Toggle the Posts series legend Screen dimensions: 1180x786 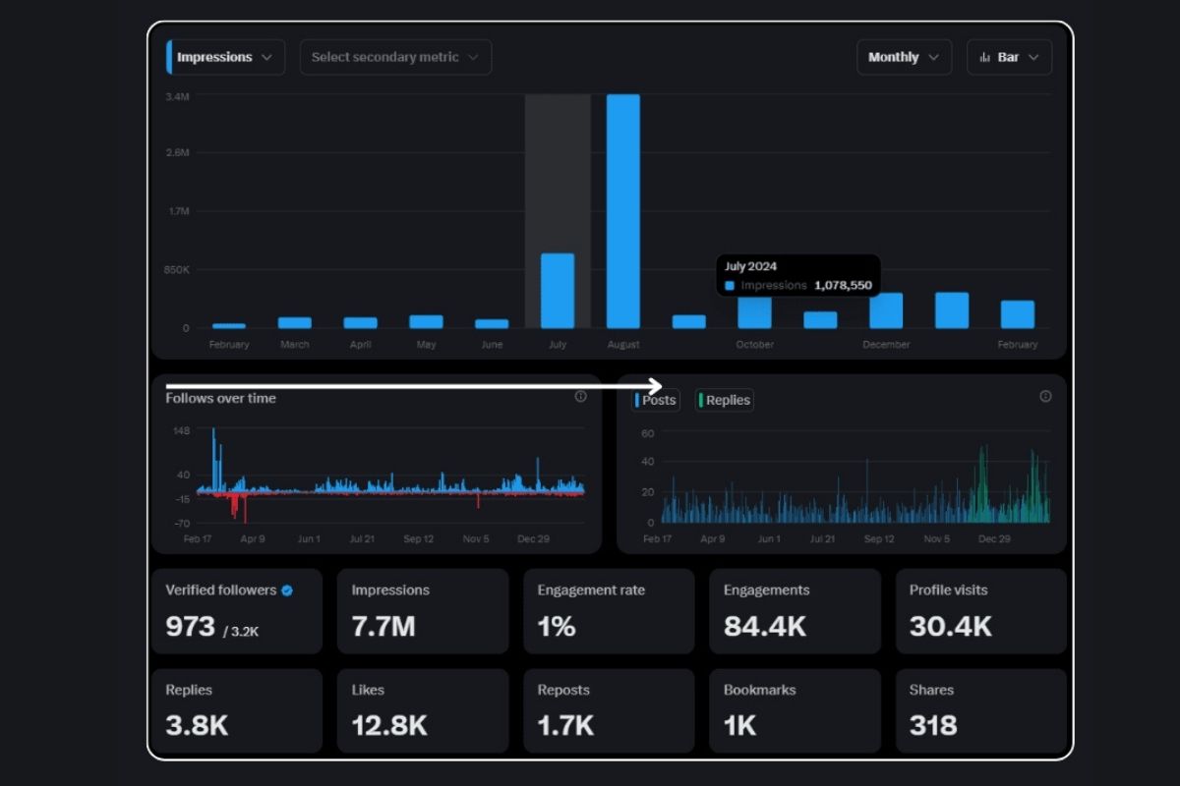point(656,400)
